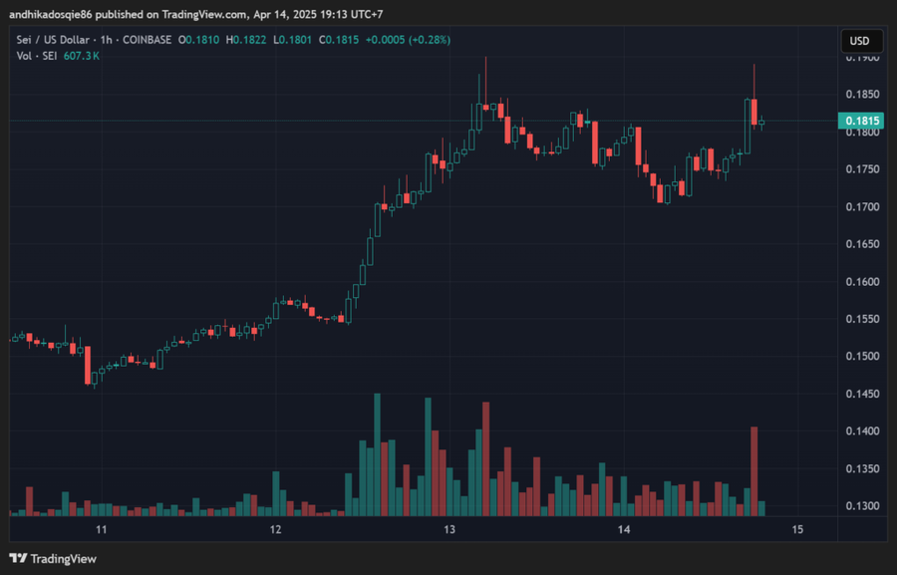The height and width of the screenshot is (575, 897).
Task: Click the tallest green volume bar after 12
Action: tap(377, 454)
